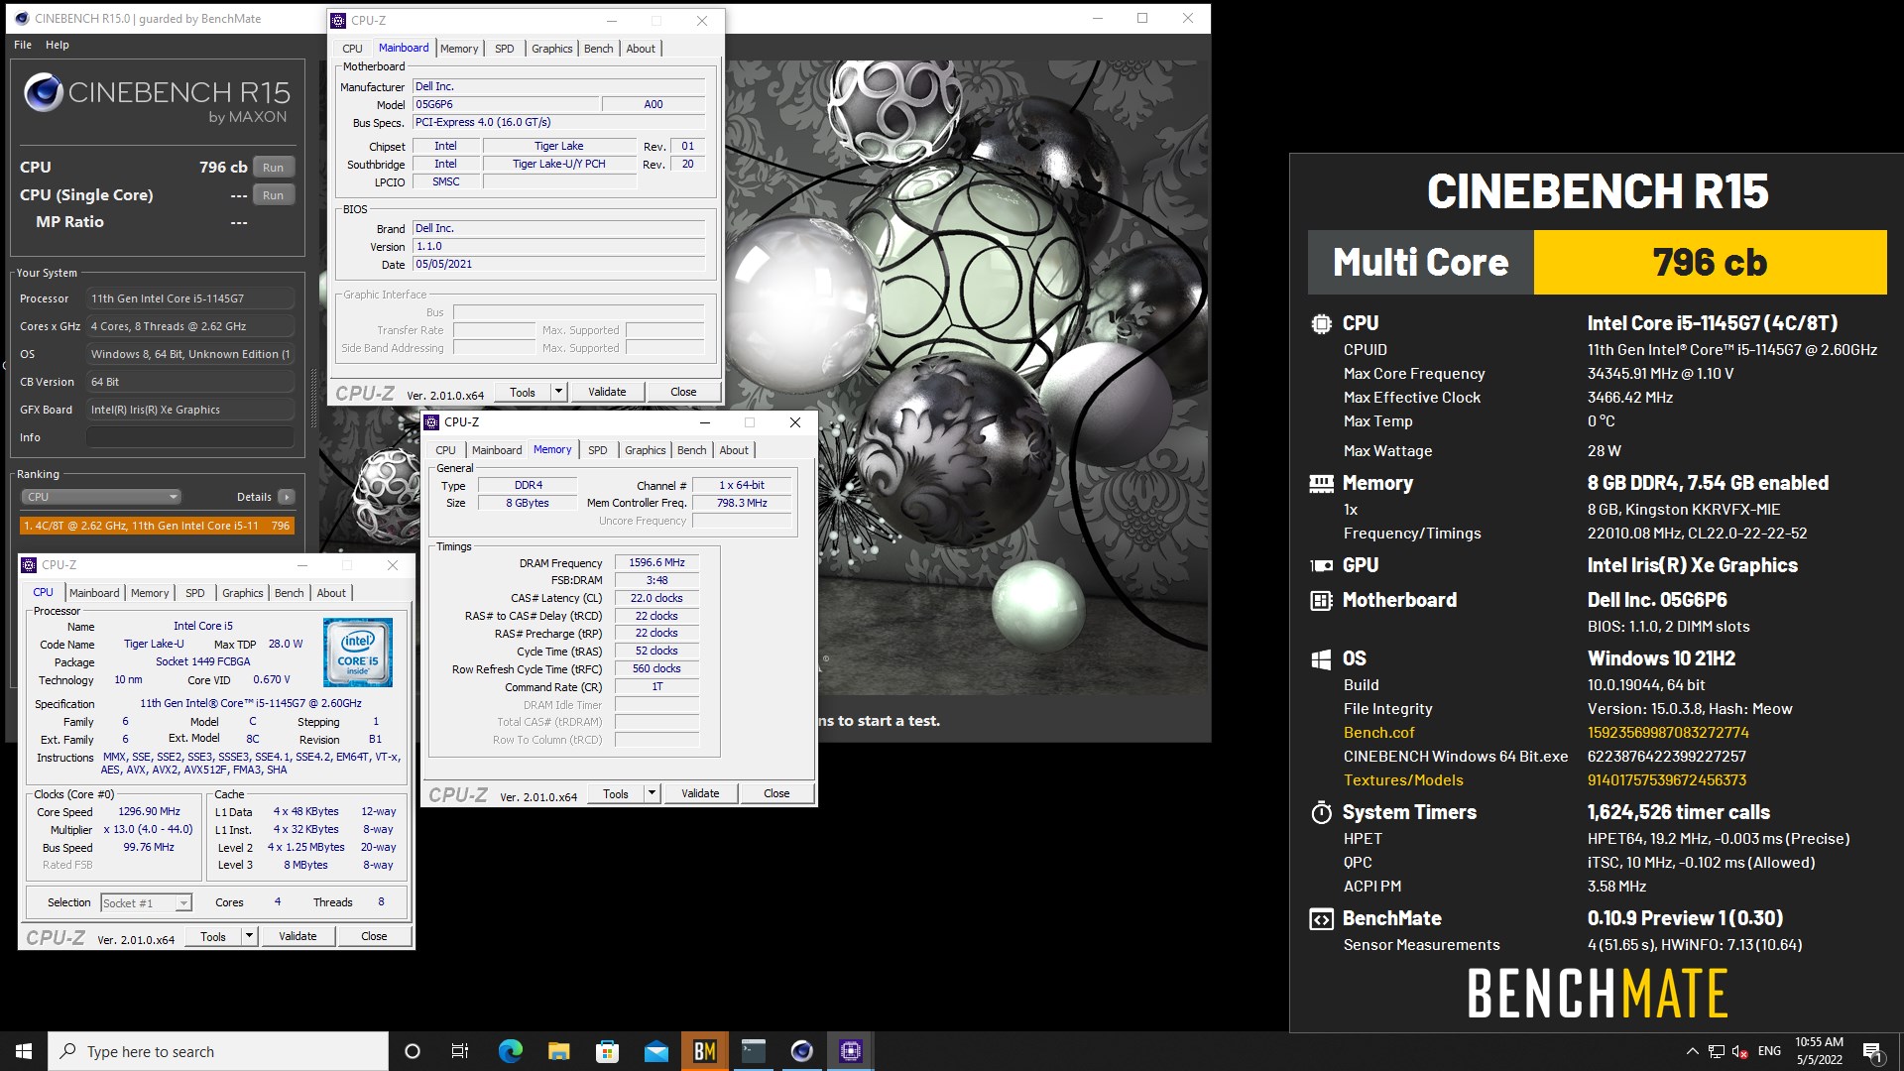Click the BenchMate Memory module icon
Viewport: 1904px width, 1071px height.
click(x=1321, y=483)
